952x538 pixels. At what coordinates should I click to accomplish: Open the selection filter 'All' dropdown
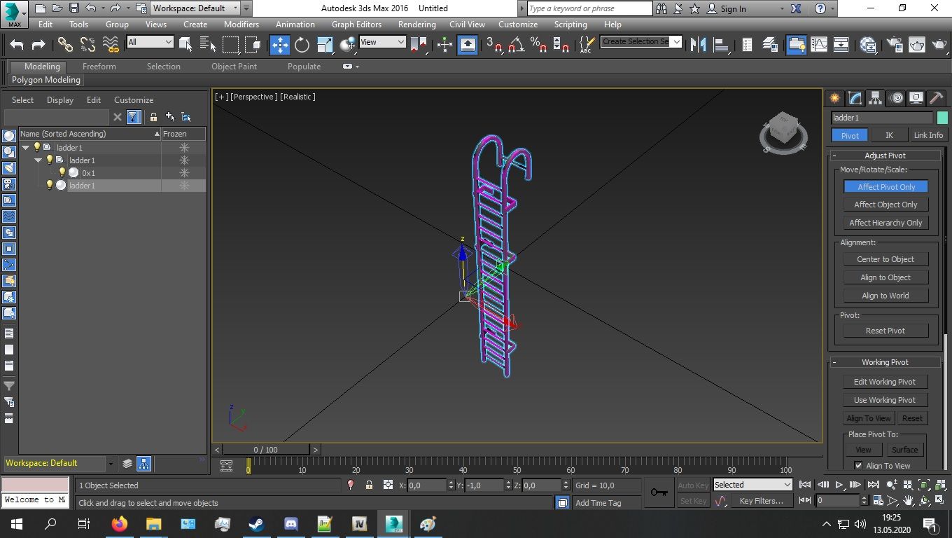150,42
